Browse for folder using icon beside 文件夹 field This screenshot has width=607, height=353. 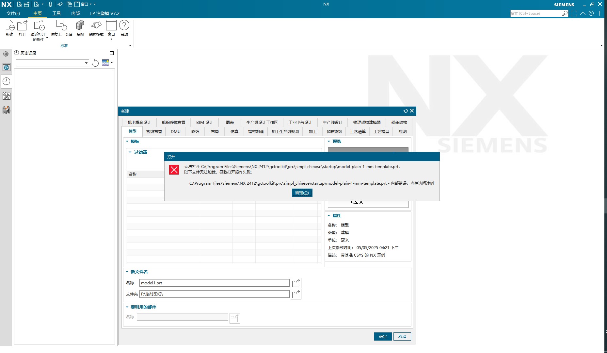(x=296, y=294)
